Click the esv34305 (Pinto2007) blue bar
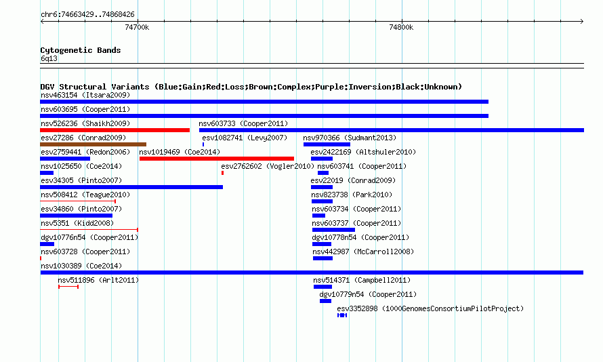Screen dimensions: 603x362 pyautogui.click(x=131, y=187)
